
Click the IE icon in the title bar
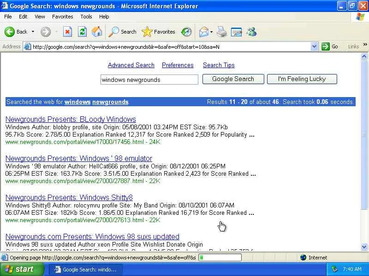(x=5, y=6)
